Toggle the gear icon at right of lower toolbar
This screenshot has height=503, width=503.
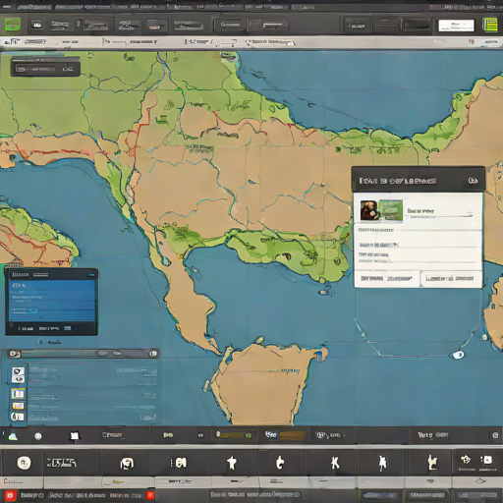coord(495,435)
